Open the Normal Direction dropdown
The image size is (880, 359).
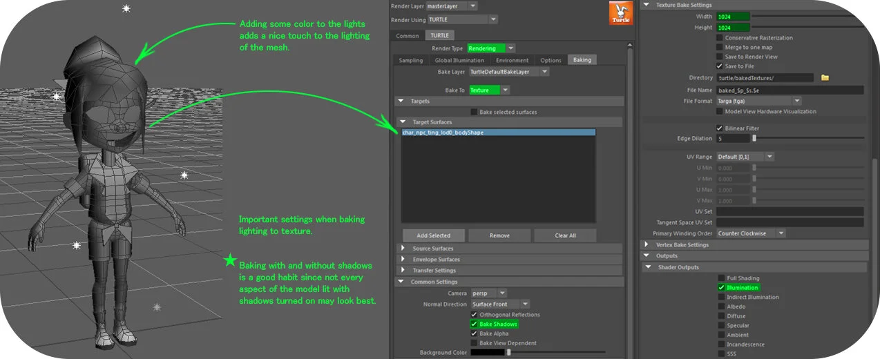pyautogui.click(x=501, y=304)
